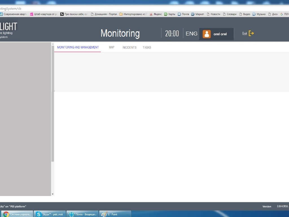Screen dimensions: 289x217
Task: Click the browser address bar
Action: 144,8
